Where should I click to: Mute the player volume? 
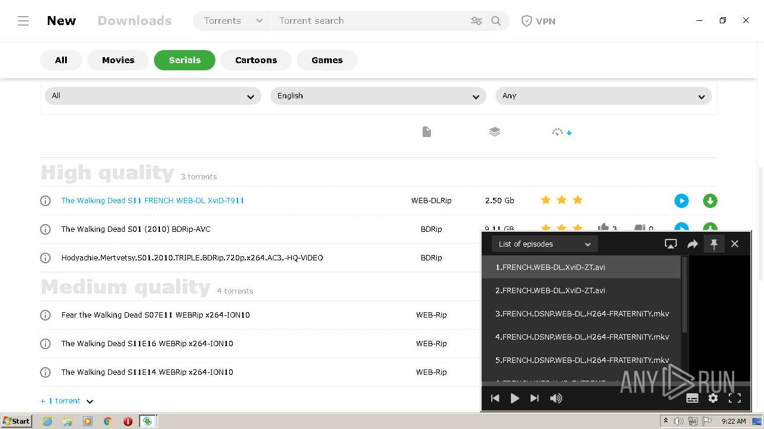(x=556, y=398)
